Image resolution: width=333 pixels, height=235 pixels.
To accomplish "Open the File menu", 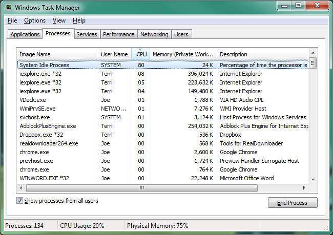I will click(12, 20).
